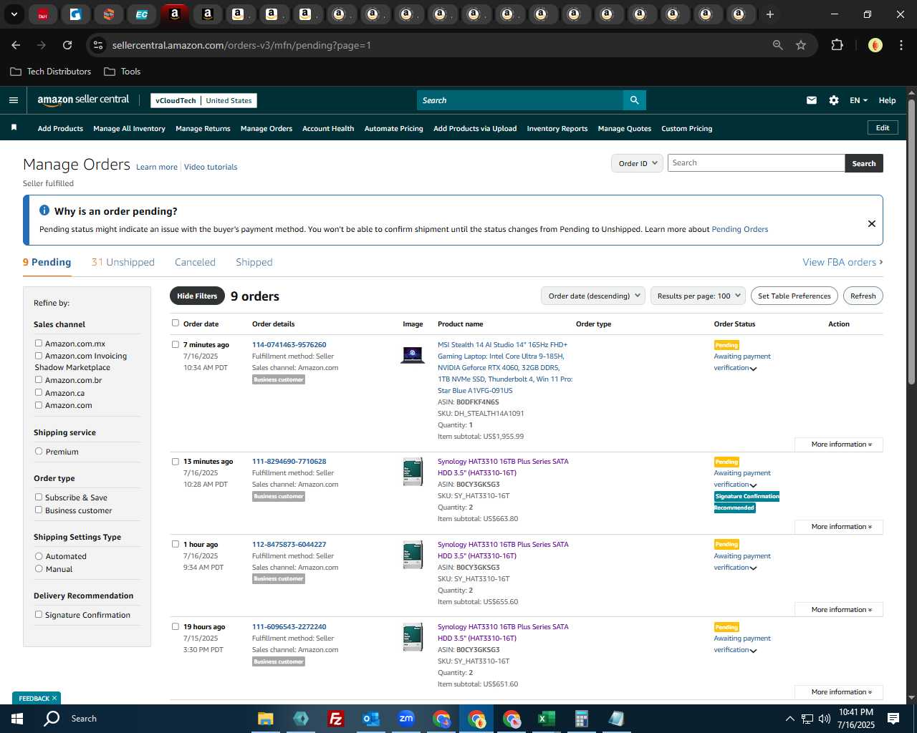Open Manage All Inventory menu
Viewport: 917px width, 733px height.
(x=129, y=129)
